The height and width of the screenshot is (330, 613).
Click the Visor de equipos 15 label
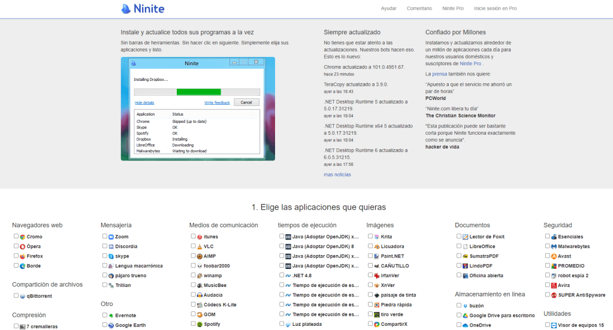point(581,325)
